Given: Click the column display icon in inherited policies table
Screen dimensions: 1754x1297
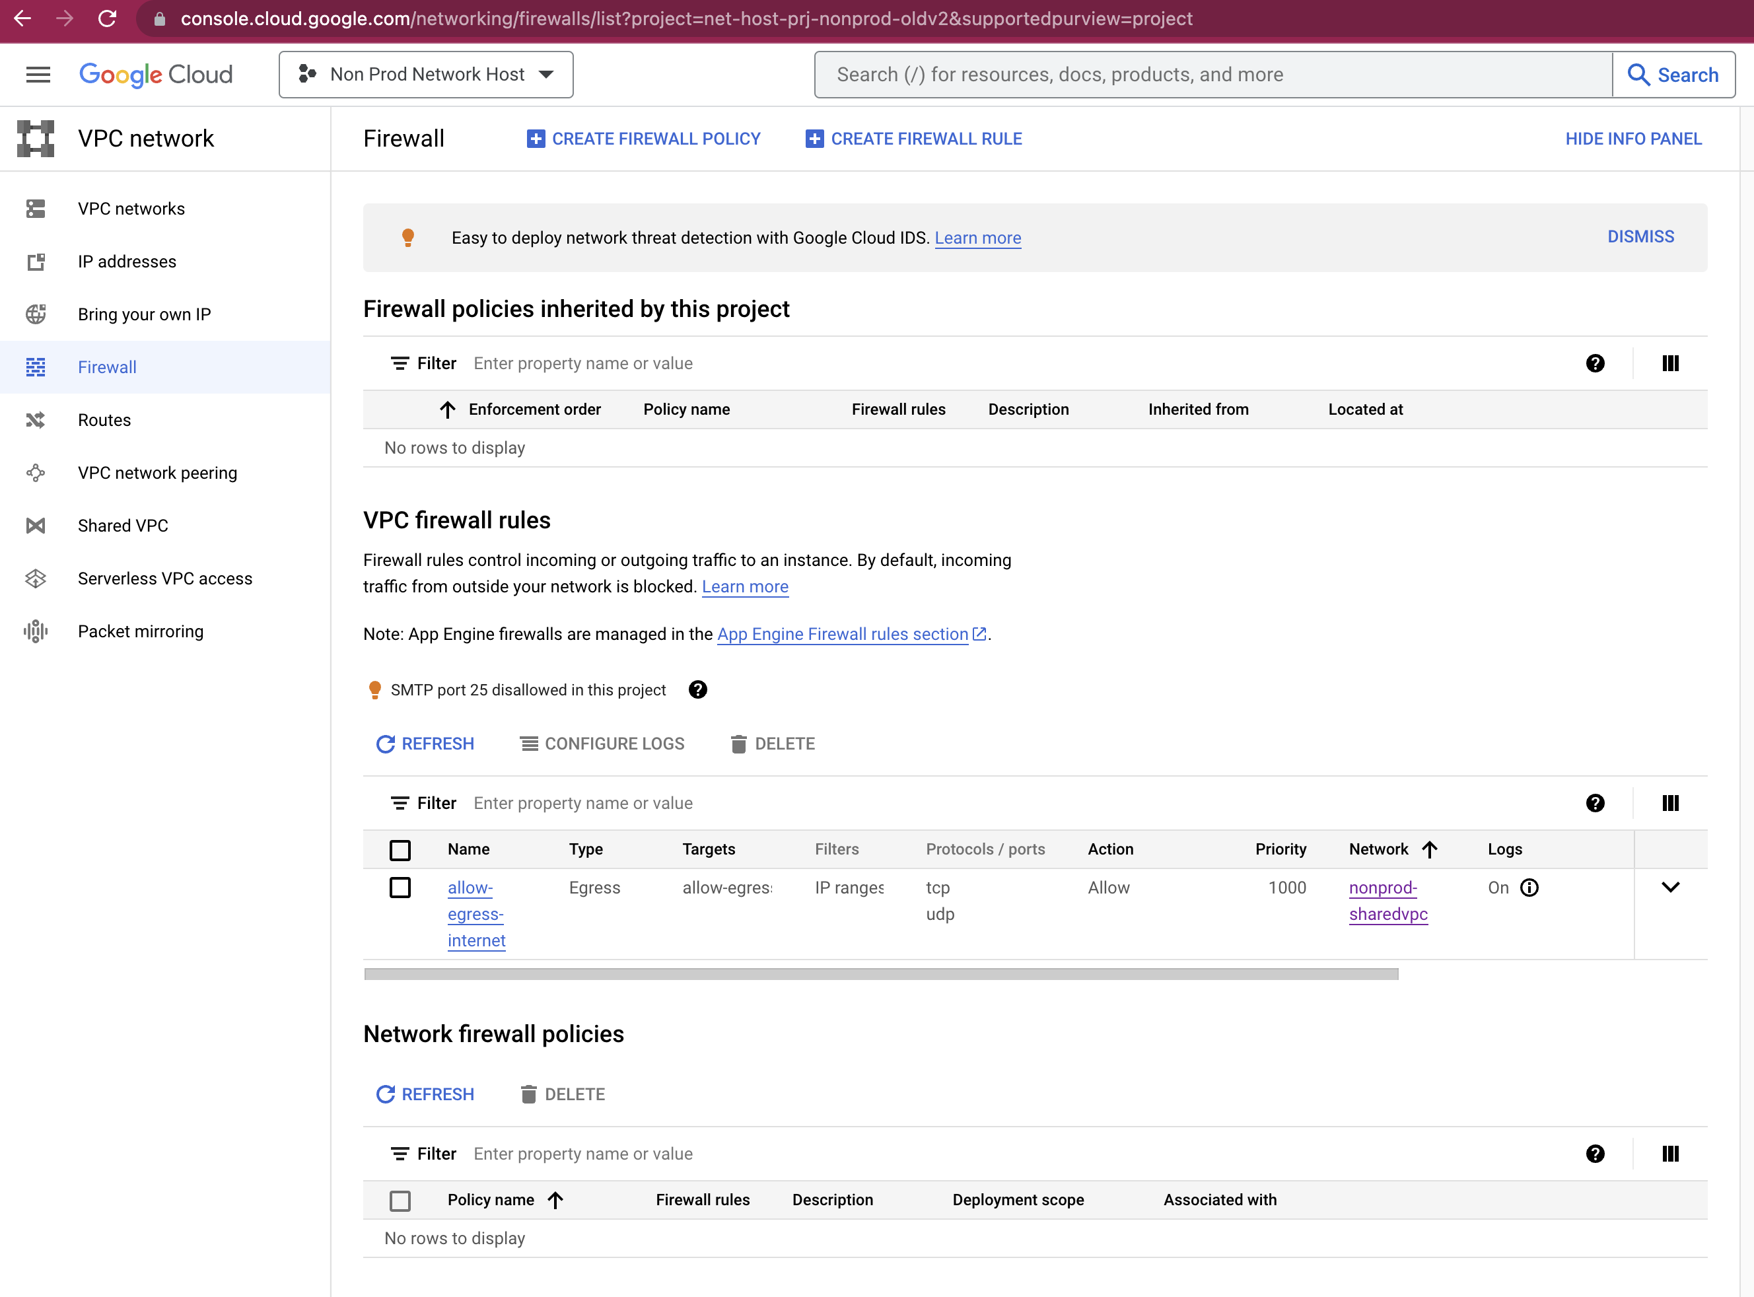Looking at the screenshot, I should click(x=1670, y=363).
